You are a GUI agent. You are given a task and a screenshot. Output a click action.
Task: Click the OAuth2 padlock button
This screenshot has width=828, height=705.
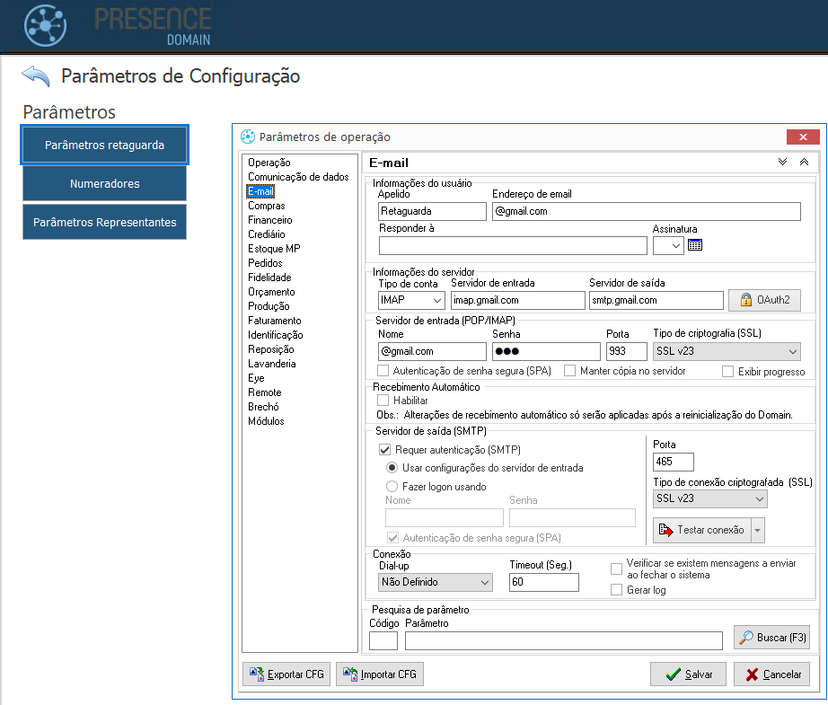pyautogui.click(x=763, y=300)
